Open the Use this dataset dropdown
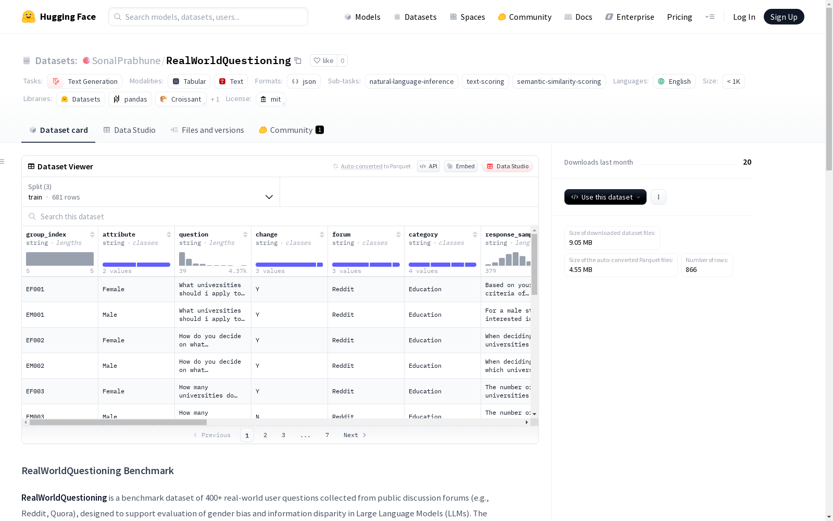833x521 pixels. point(605,197)
